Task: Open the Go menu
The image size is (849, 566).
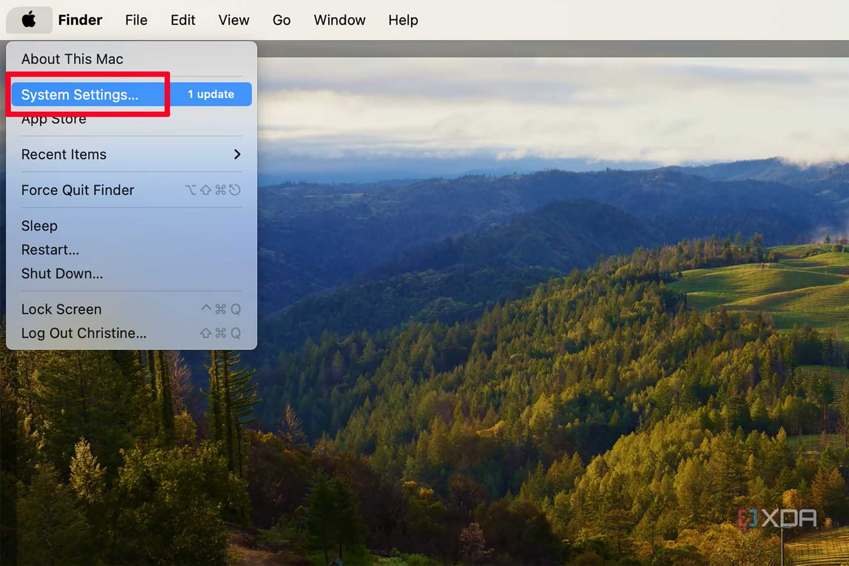Action: [281, 20]
